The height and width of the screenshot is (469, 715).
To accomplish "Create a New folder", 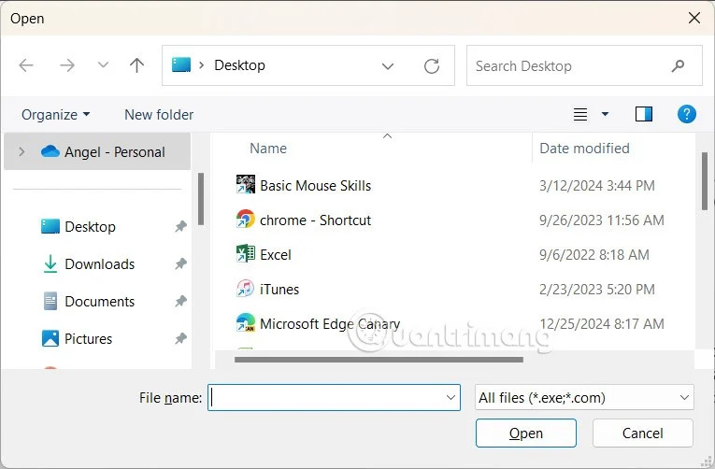I will point(159,114).
